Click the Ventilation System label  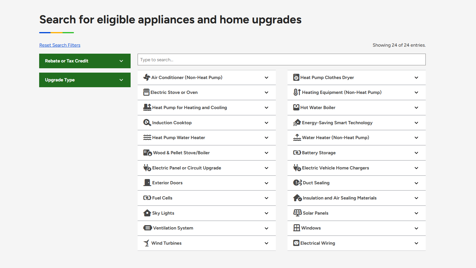point(173,228)
